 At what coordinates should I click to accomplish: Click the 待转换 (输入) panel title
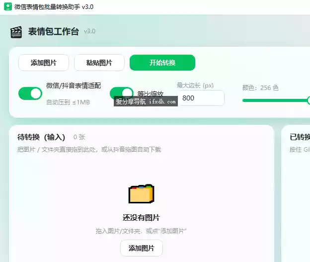coord(41,137)
